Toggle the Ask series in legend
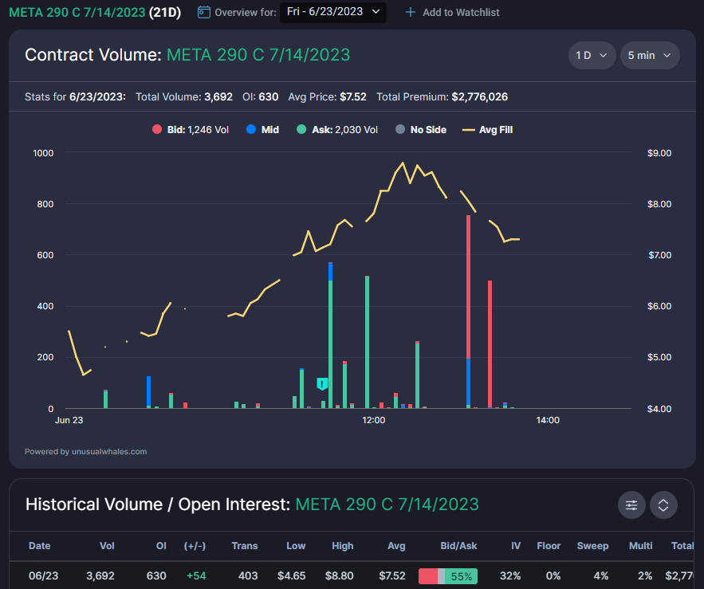The height and width of the screenshot is (589, 704). click(x=337, y=130)
